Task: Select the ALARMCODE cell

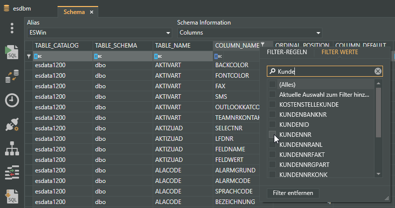Action: coord(236,181)
